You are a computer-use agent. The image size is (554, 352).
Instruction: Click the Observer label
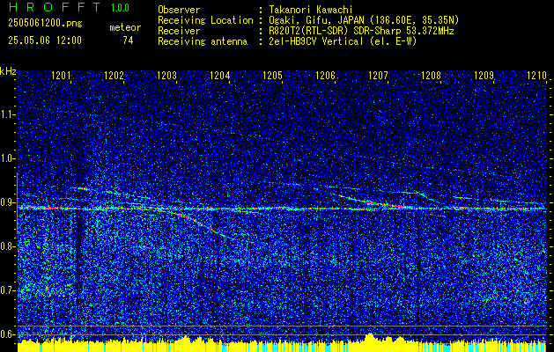pyautogui.click(x=179, y=10)
